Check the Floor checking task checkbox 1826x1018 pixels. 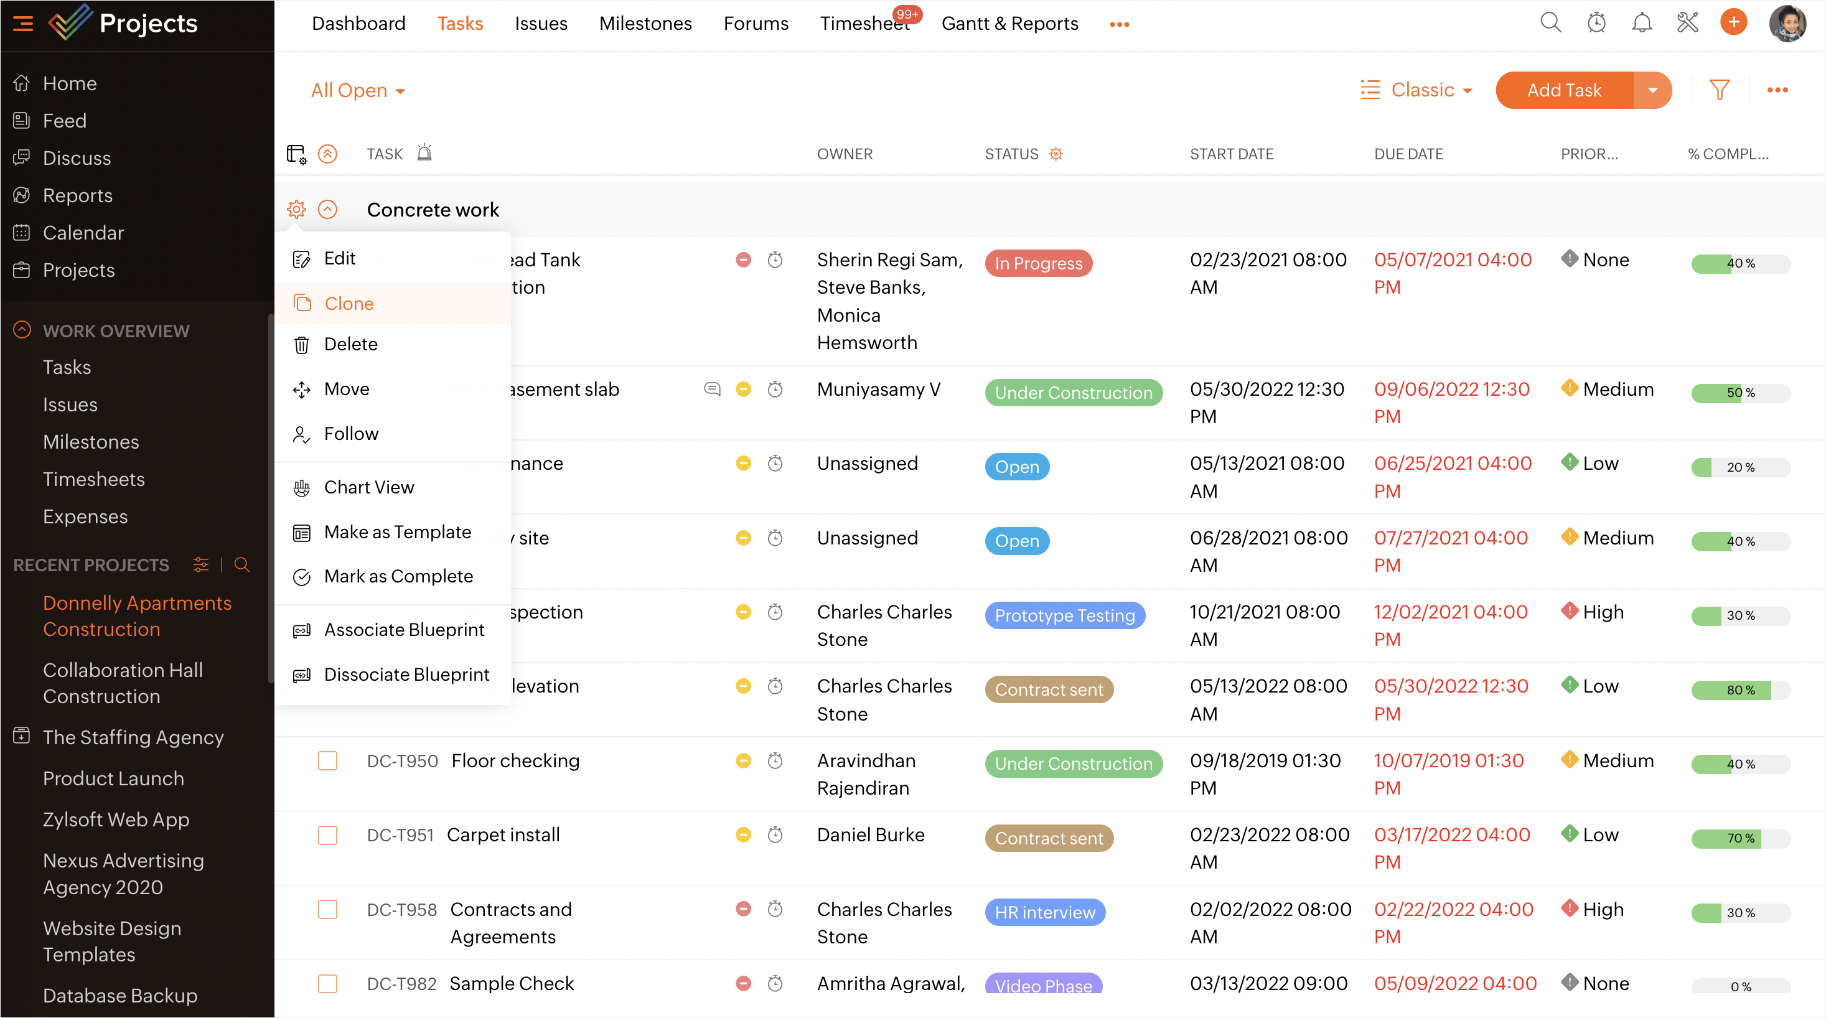[327, 760]
